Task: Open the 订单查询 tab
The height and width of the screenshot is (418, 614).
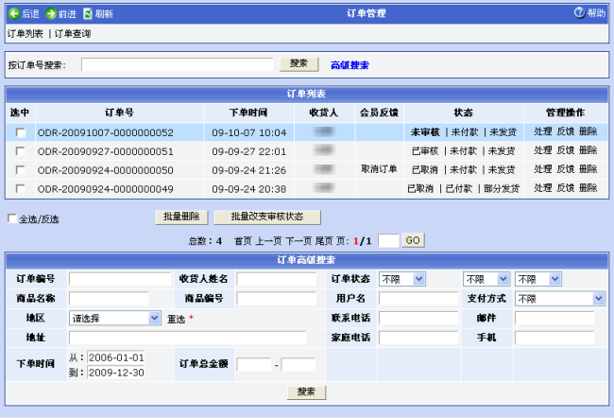Action: [73, 34]
